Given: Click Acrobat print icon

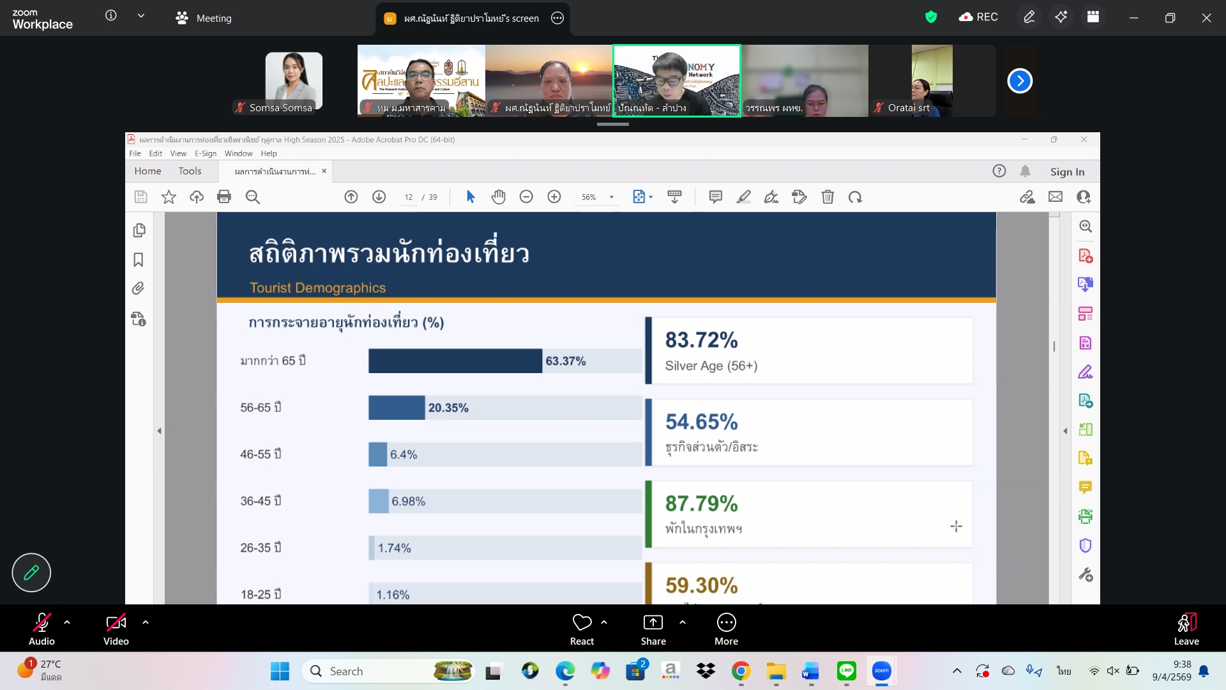Looking at the screenshot, I should pyautogui.click(x=224, y=197).
